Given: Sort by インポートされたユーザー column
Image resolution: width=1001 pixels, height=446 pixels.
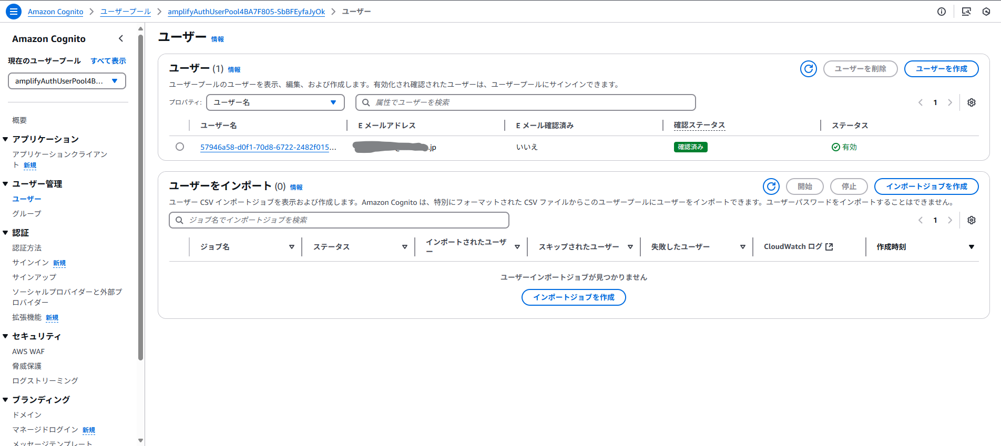Looking at the screenshot, I should point(517,247).
